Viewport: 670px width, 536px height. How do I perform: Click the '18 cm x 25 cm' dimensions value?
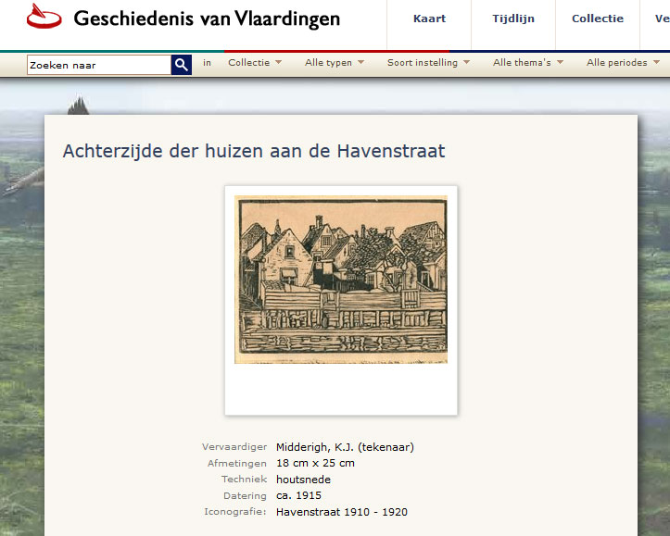tap(315, 463)
